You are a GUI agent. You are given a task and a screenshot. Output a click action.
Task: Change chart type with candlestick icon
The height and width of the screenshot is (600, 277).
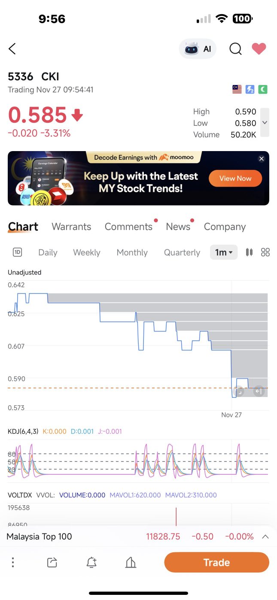pos(249,252)
